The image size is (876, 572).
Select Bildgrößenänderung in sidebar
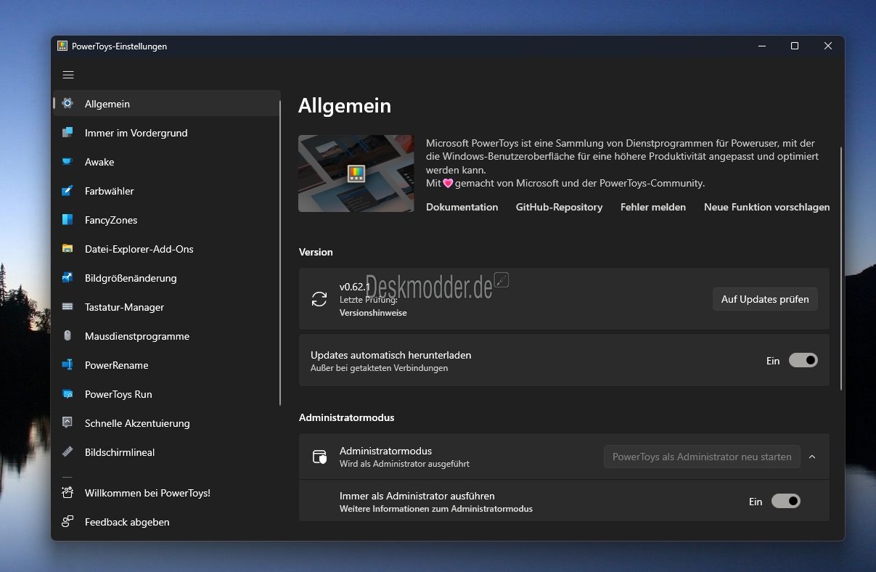pos(167,278)
